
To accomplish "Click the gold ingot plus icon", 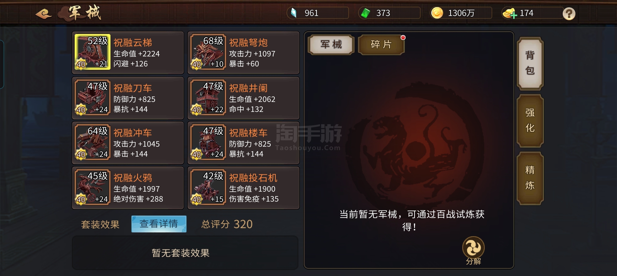I will pyautogui.click(x=509, y=13).
